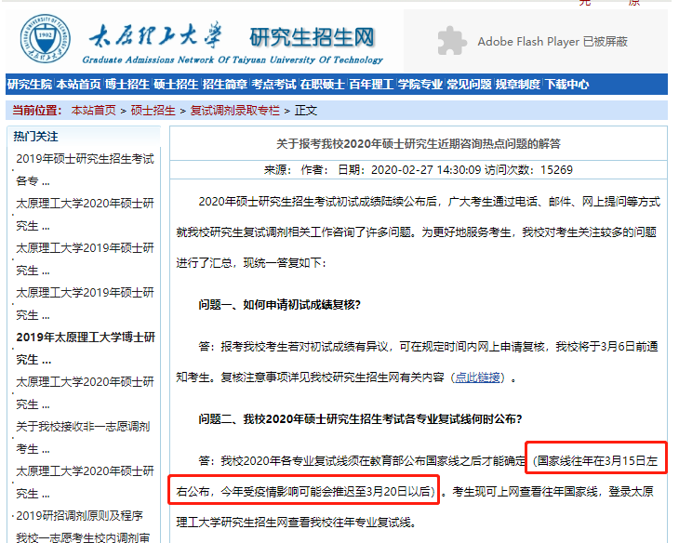Select 招生简章 in the navigation bar
This screenshot has height=543, width=679.
(225, 84)
